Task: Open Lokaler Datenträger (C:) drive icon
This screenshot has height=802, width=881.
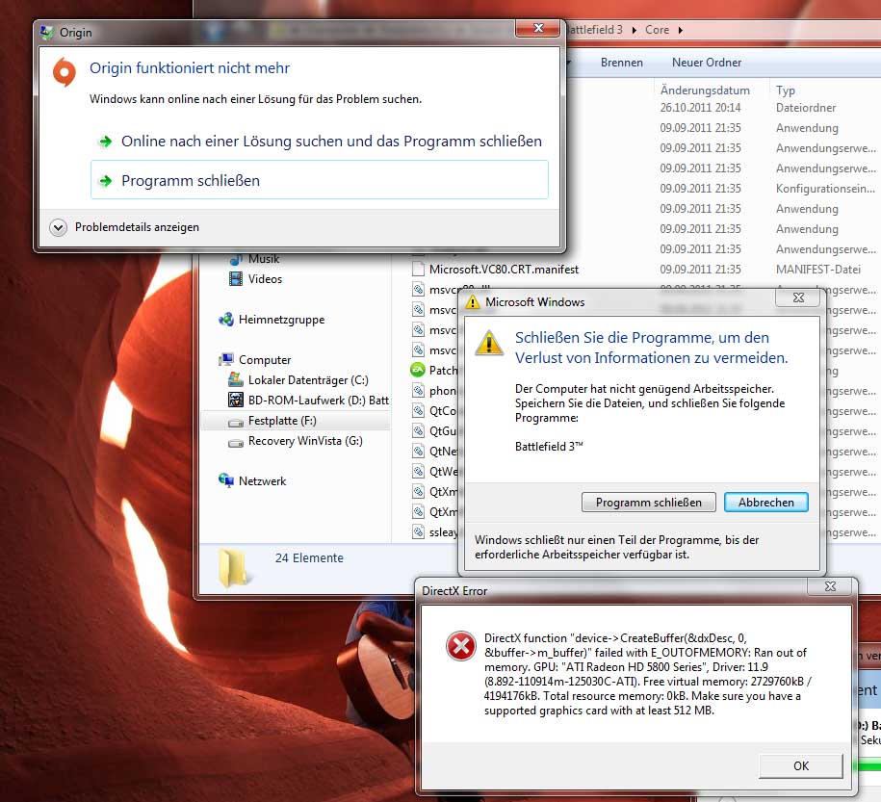Action: [236, 380]
